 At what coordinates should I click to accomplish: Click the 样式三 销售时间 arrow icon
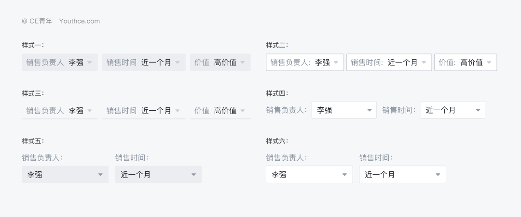point(178,111)
